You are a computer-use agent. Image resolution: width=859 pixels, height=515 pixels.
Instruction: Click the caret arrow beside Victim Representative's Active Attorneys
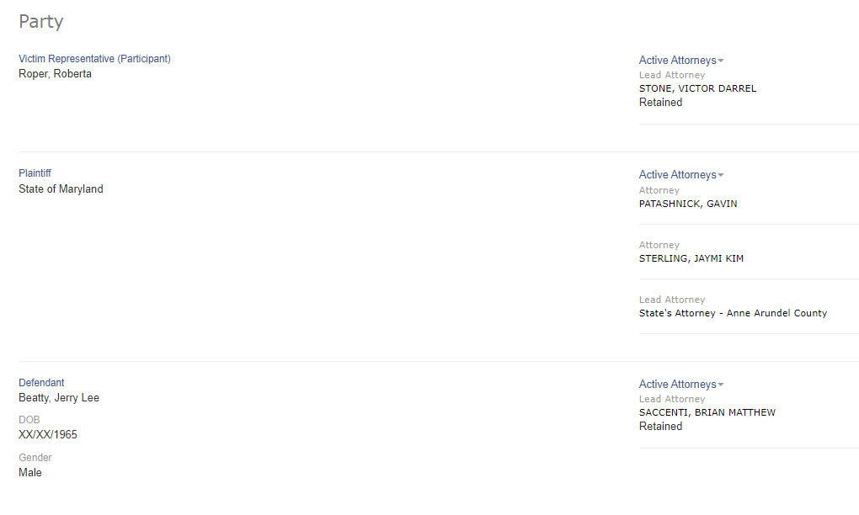pos(721,61)
